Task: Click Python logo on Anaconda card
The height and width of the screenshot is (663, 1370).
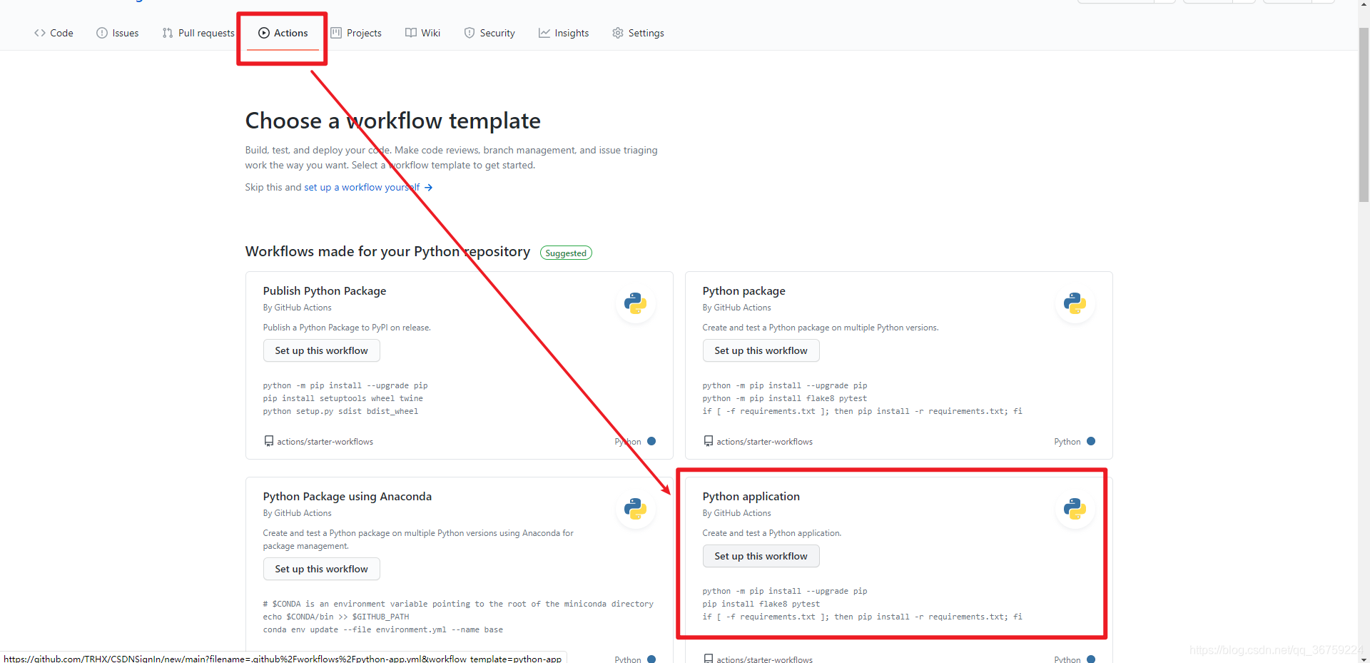Action: pos(635,509)
